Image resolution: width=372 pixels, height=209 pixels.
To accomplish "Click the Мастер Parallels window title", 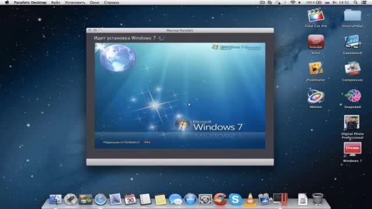I will pyautogui.click(x=180, y=30).
